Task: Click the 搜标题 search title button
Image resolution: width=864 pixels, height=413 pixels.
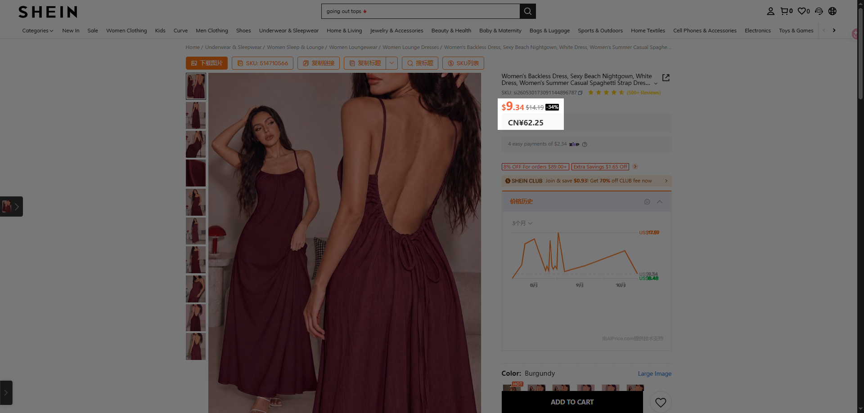Action: 420,63
